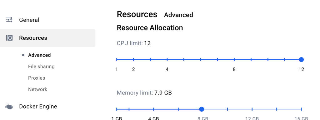Set CPU limit slider to tick 8
320x120 pixels.
(x=234, y=59)
